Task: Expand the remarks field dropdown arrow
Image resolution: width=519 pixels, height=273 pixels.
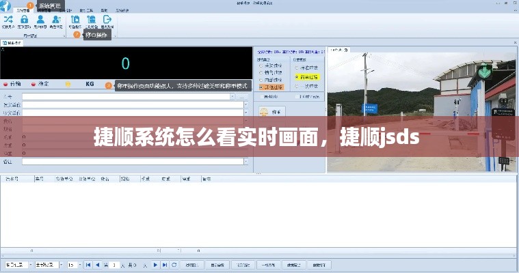Action: tap(245, 162)
